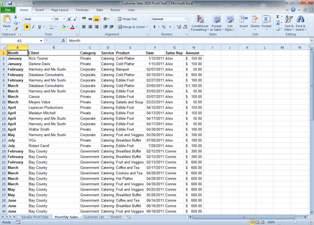
Task: Switch to Formulas tab
Action: click(82, 10)
